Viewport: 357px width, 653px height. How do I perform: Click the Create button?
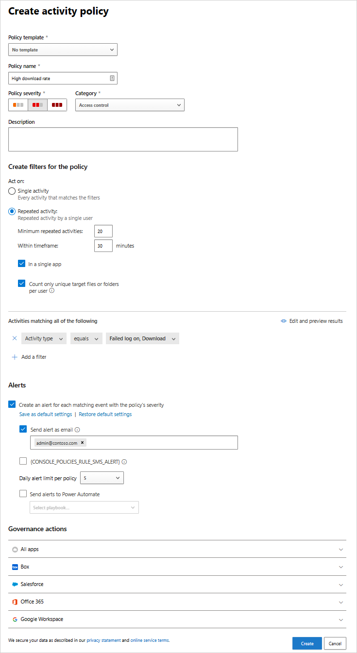307,643
